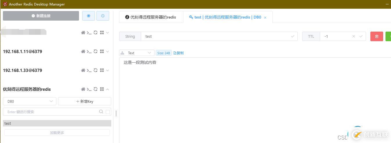The image size is (391, 143).
Task: Clear TTL value with X icon
Action: click(354, 36)
